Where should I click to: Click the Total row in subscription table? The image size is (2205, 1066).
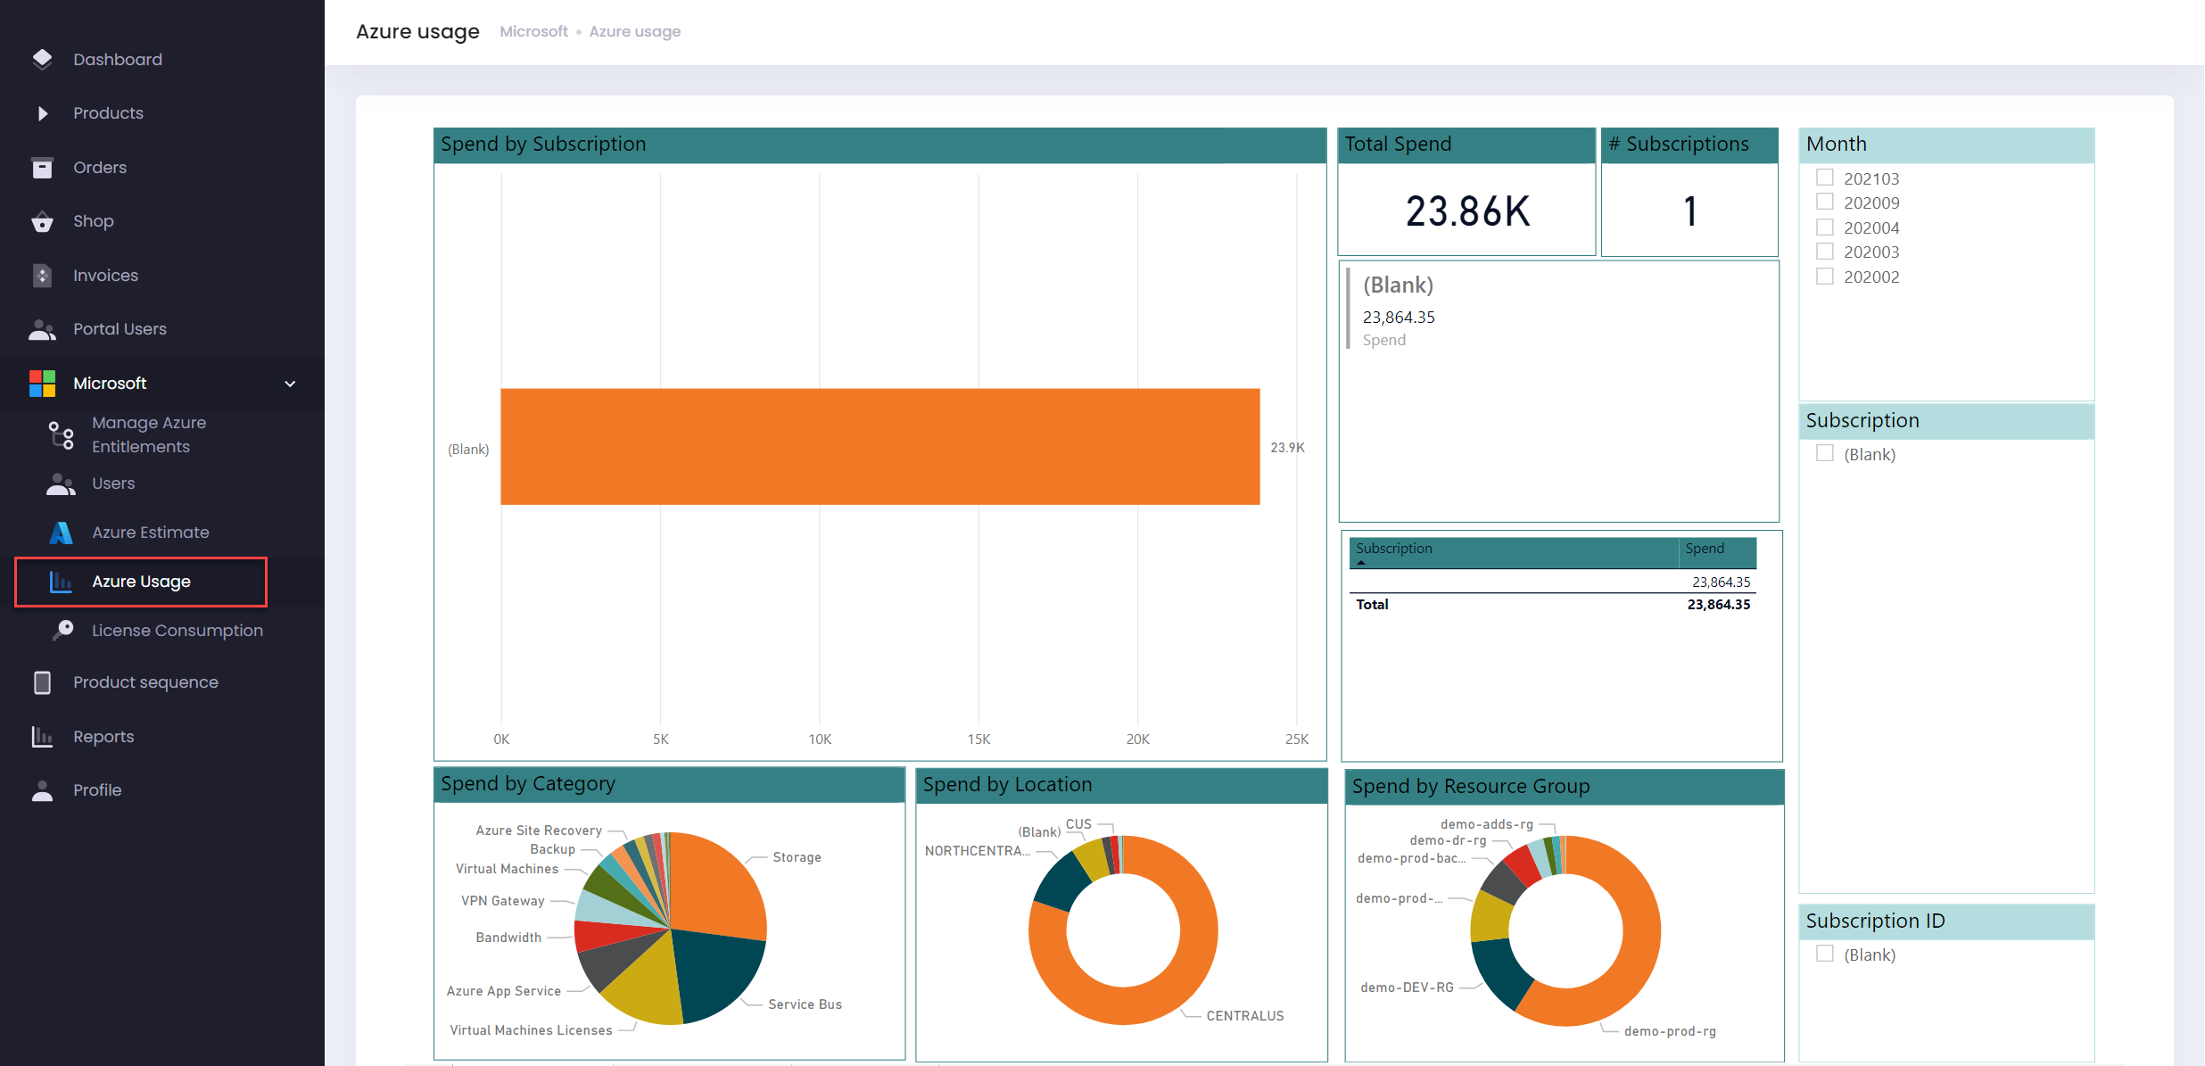pyautogui.click(x=1553, y=605)
